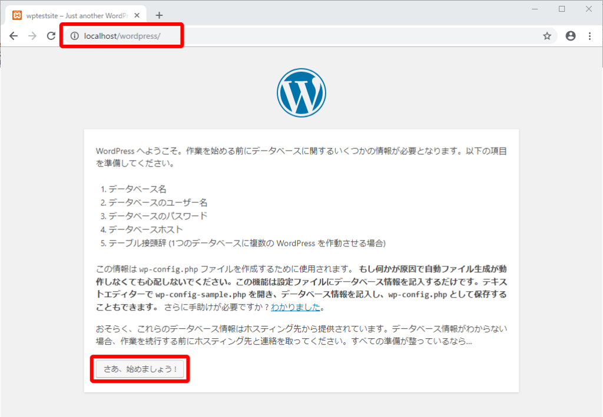This screenshot has width=603, height=417.
Task: Open the browser profile avatar icon
Action: pos(570,36)
